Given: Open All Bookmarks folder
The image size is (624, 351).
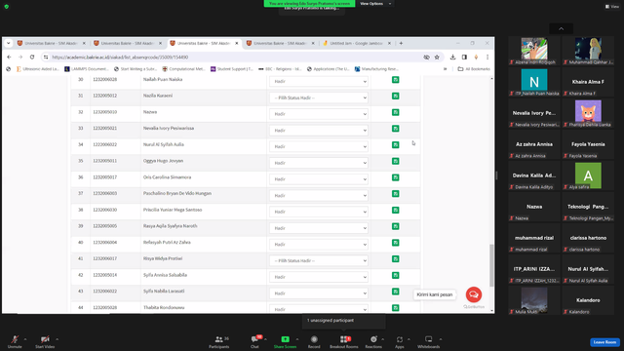Looking at the screenshot, I should 474,69.
